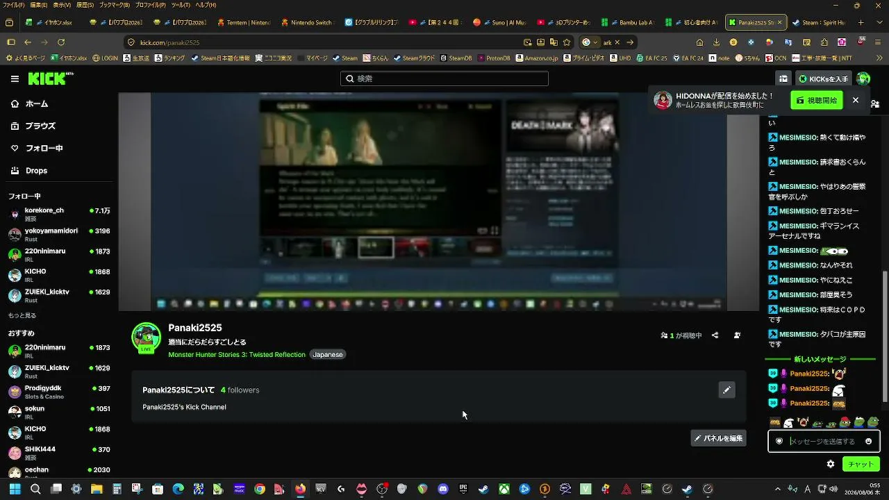This screenshot has width=889, height=500.
Task: Click the heart badge icon in chat input
Action: tap(779, 441)
